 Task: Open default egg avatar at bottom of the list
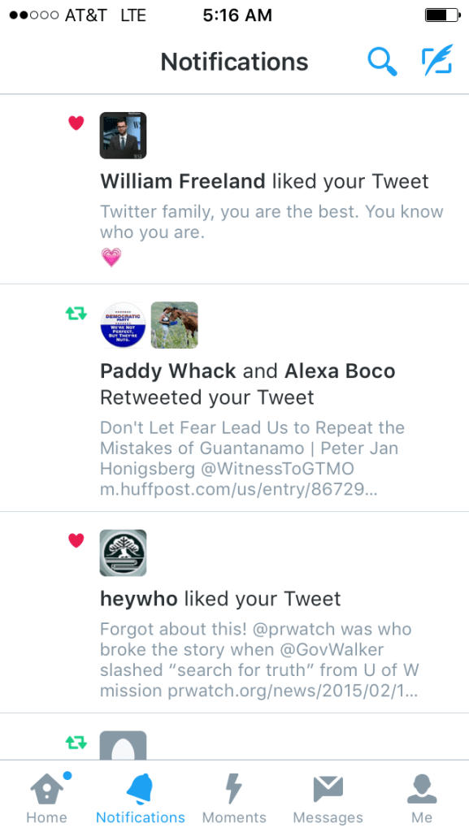coord(123,746)
